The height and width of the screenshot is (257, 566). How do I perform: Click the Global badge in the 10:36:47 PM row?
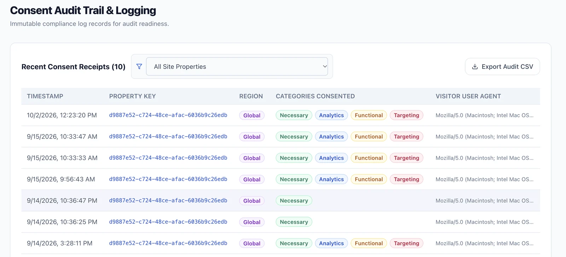point(252,201)
